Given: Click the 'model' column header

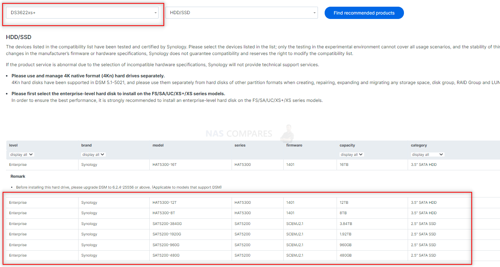Looking at the screenshot, I should point(158,145).
